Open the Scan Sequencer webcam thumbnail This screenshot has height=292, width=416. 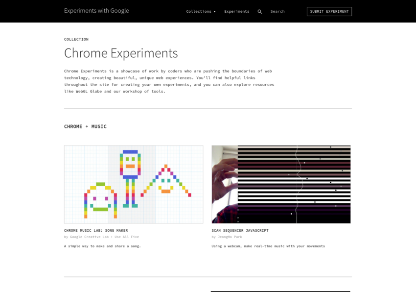coord(281,184)
